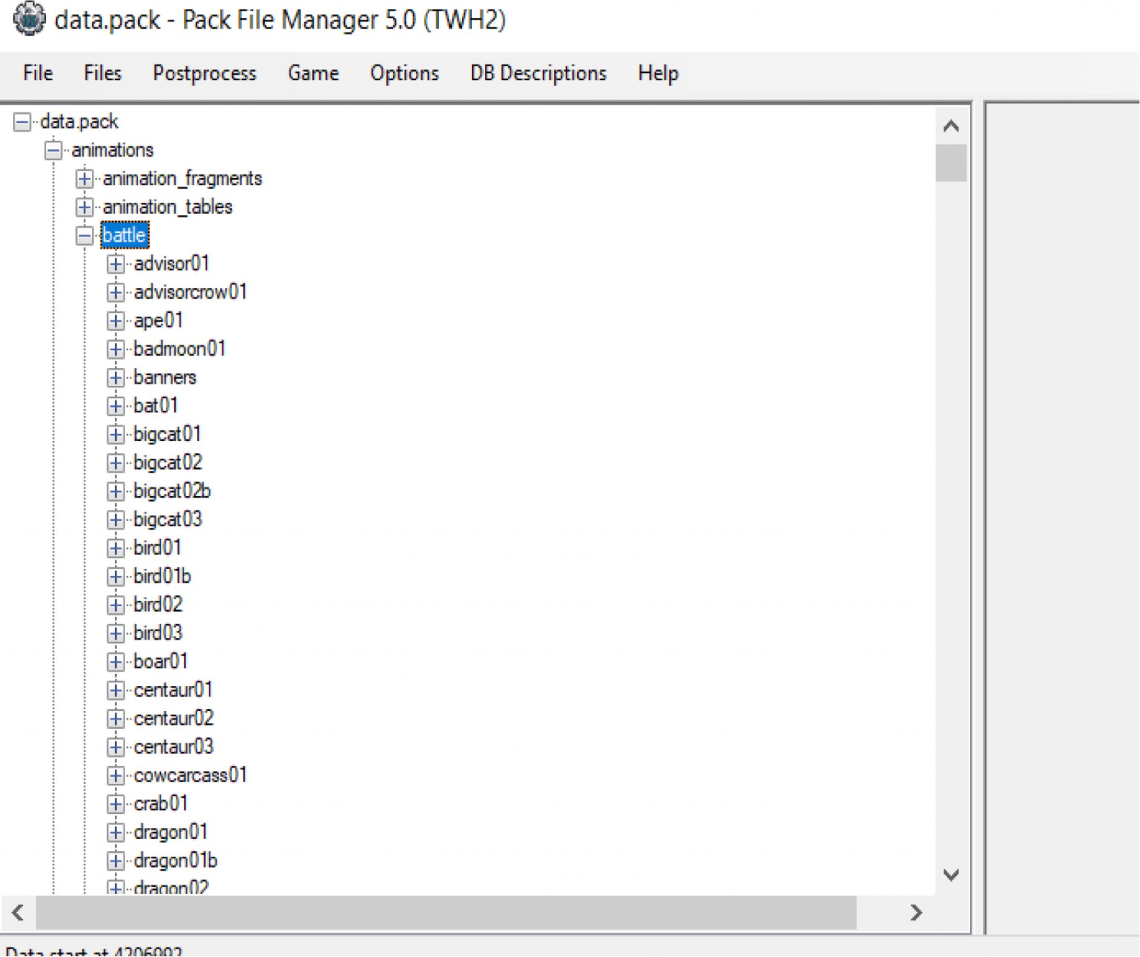The height and width of the screenshot is (957, 1140).
Task: Expand the bat01 folder
Action: tap(115, 406)
